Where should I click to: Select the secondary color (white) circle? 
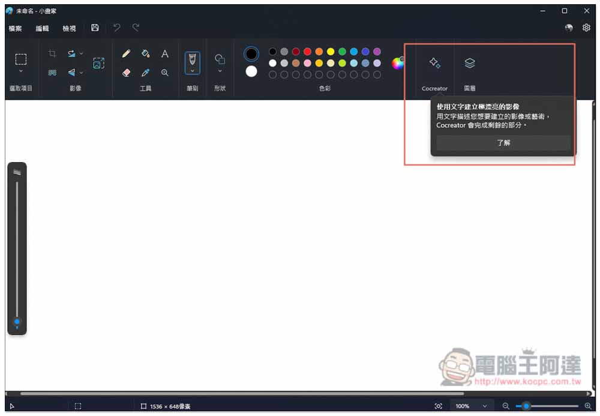(x=251, y=71)
